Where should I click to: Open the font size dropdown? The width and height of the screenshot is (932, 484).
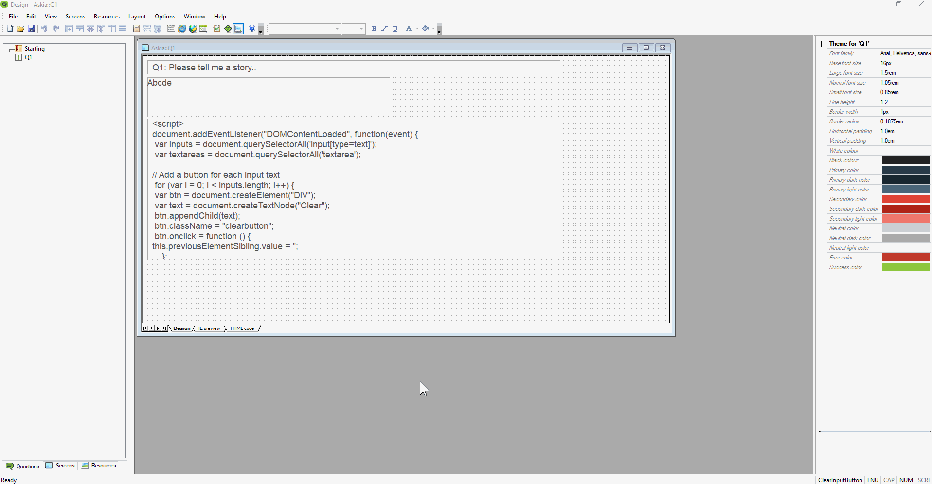(x=361, y=29)
